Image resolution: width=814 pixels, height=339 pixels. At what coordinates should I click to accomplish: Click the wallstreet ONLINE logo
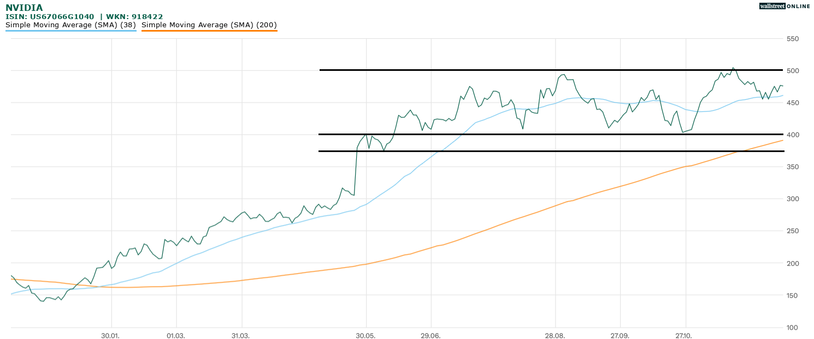pos(784,6)
